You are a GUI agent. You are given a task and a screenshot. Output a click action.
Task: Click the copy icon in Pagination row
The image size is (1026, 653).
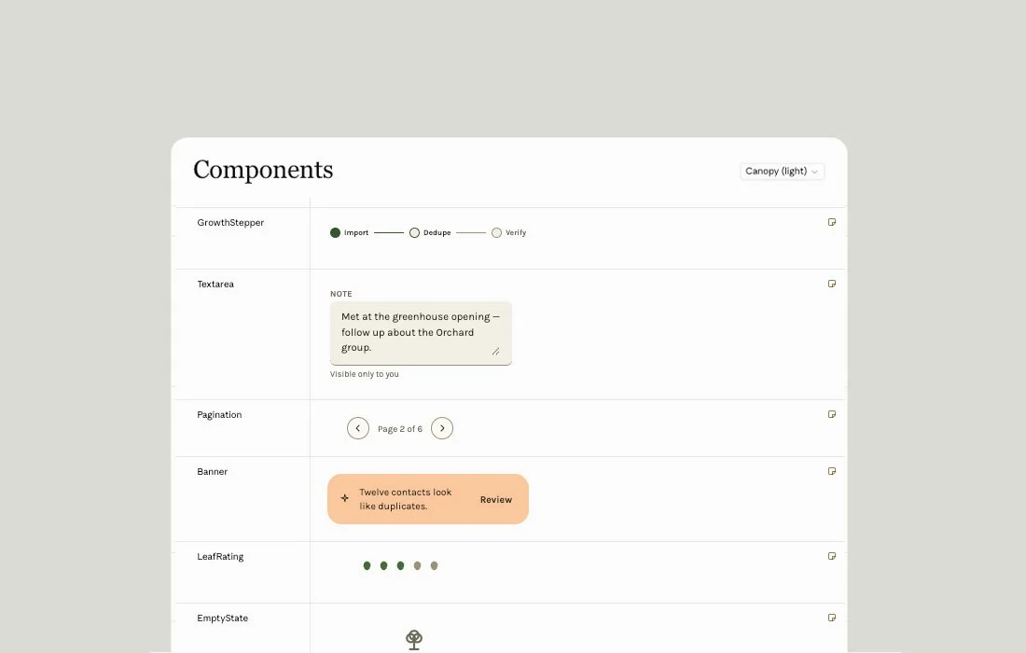(x=832, y=414)
